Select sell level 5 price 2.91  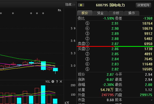point(115,23)
